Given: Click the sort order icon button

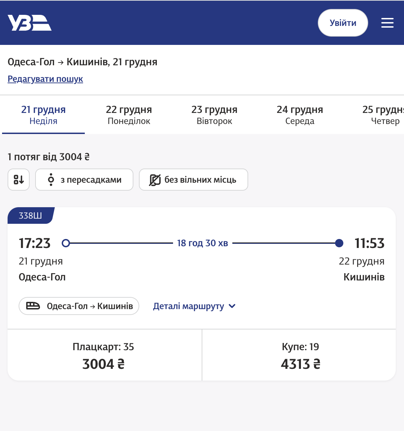Looking at the screenshot, I should click(x=19, y=180).
